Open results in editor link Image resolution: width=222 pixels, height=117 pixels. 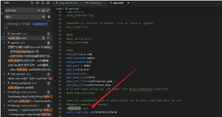click(40, 24)
